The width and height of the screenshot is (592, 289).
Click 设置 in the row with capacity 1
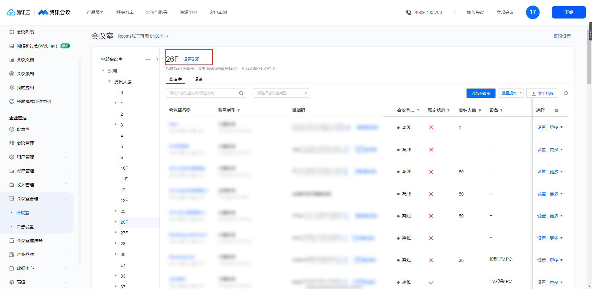click(541, 127)
